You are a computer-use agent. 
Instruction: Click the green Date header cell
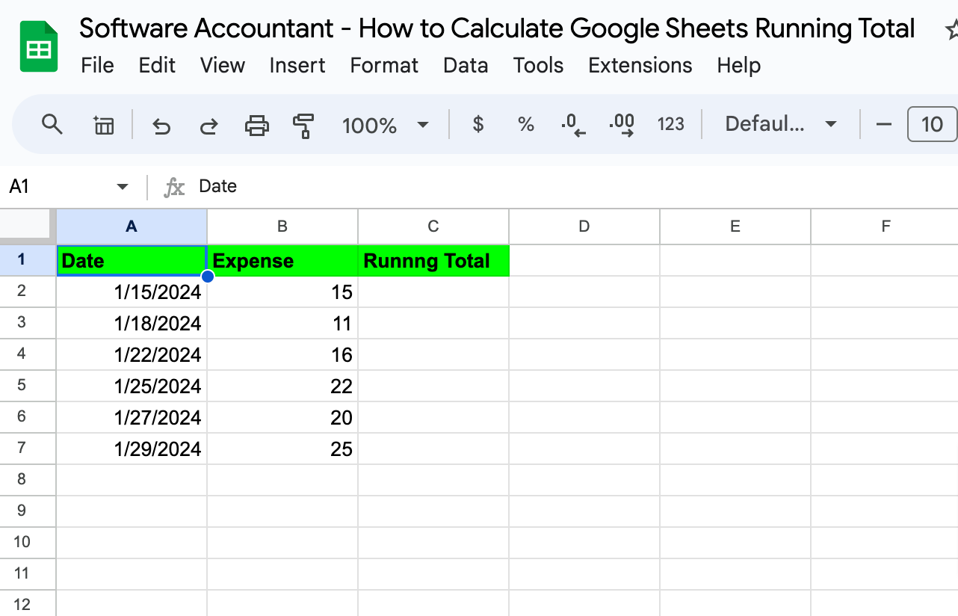(x=132, y=261)
